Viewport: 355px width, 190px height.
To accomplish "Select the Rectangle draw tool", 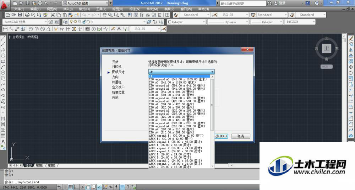I will [x=3, y=61].
